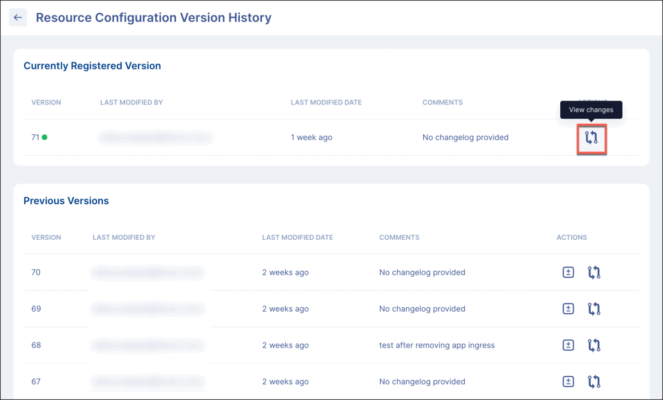This screenshot has height=400, width=663.
Task: Click 'Currently Registered Version' heading
Action: pyautogui.click(x=92, y=66)
